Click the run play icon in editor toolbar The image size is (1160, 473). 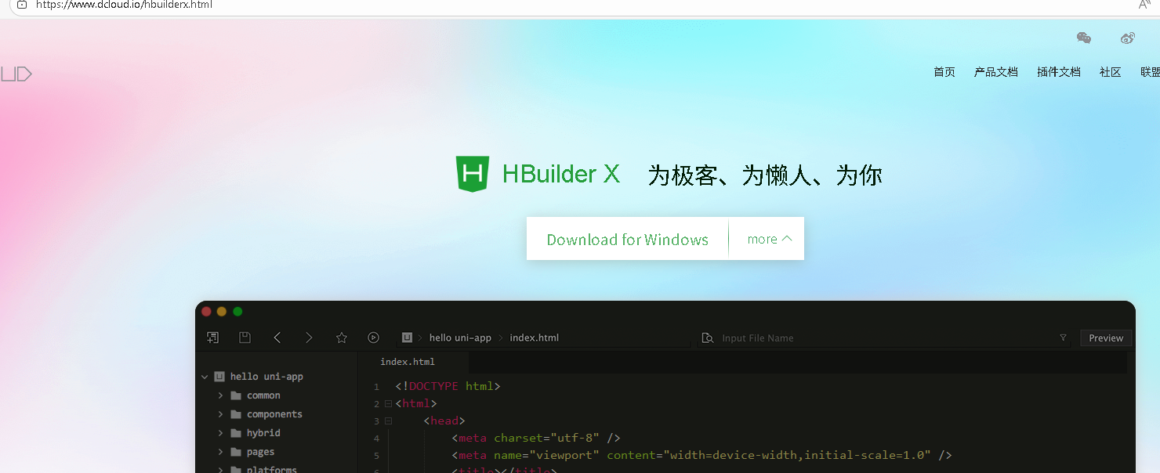(373, 338)
